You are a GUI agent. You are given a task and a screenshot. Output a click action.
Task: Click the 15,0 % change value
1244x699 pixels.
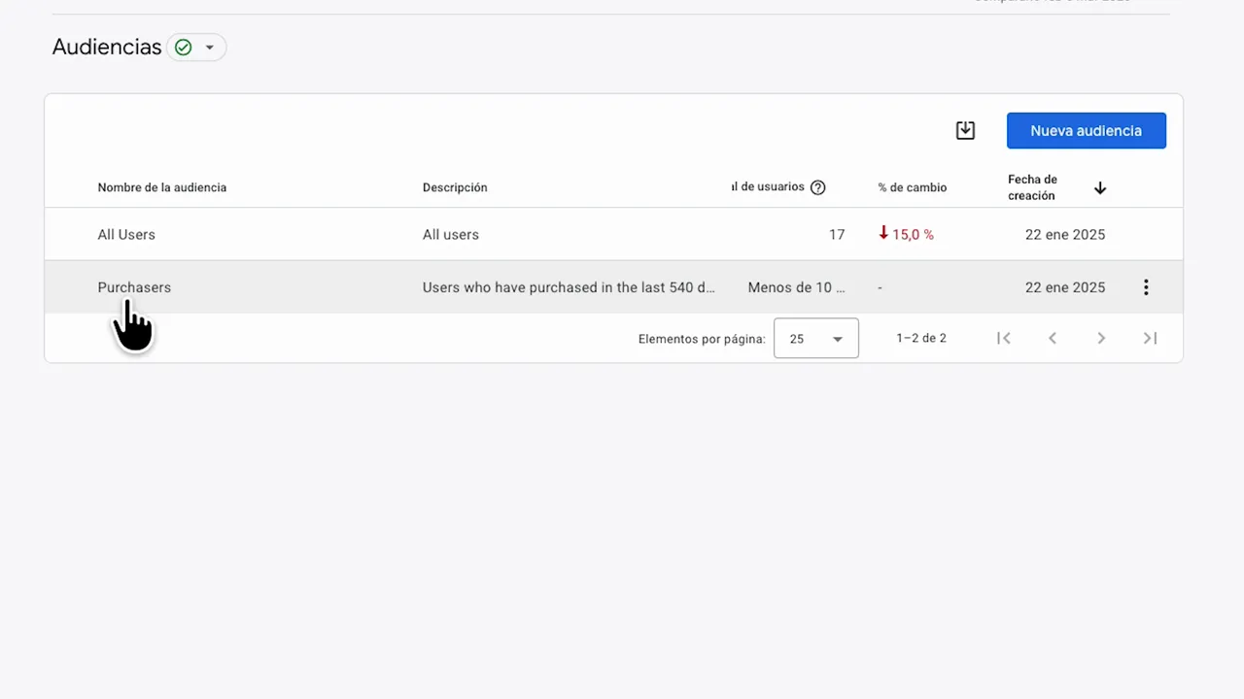(906, 235)
